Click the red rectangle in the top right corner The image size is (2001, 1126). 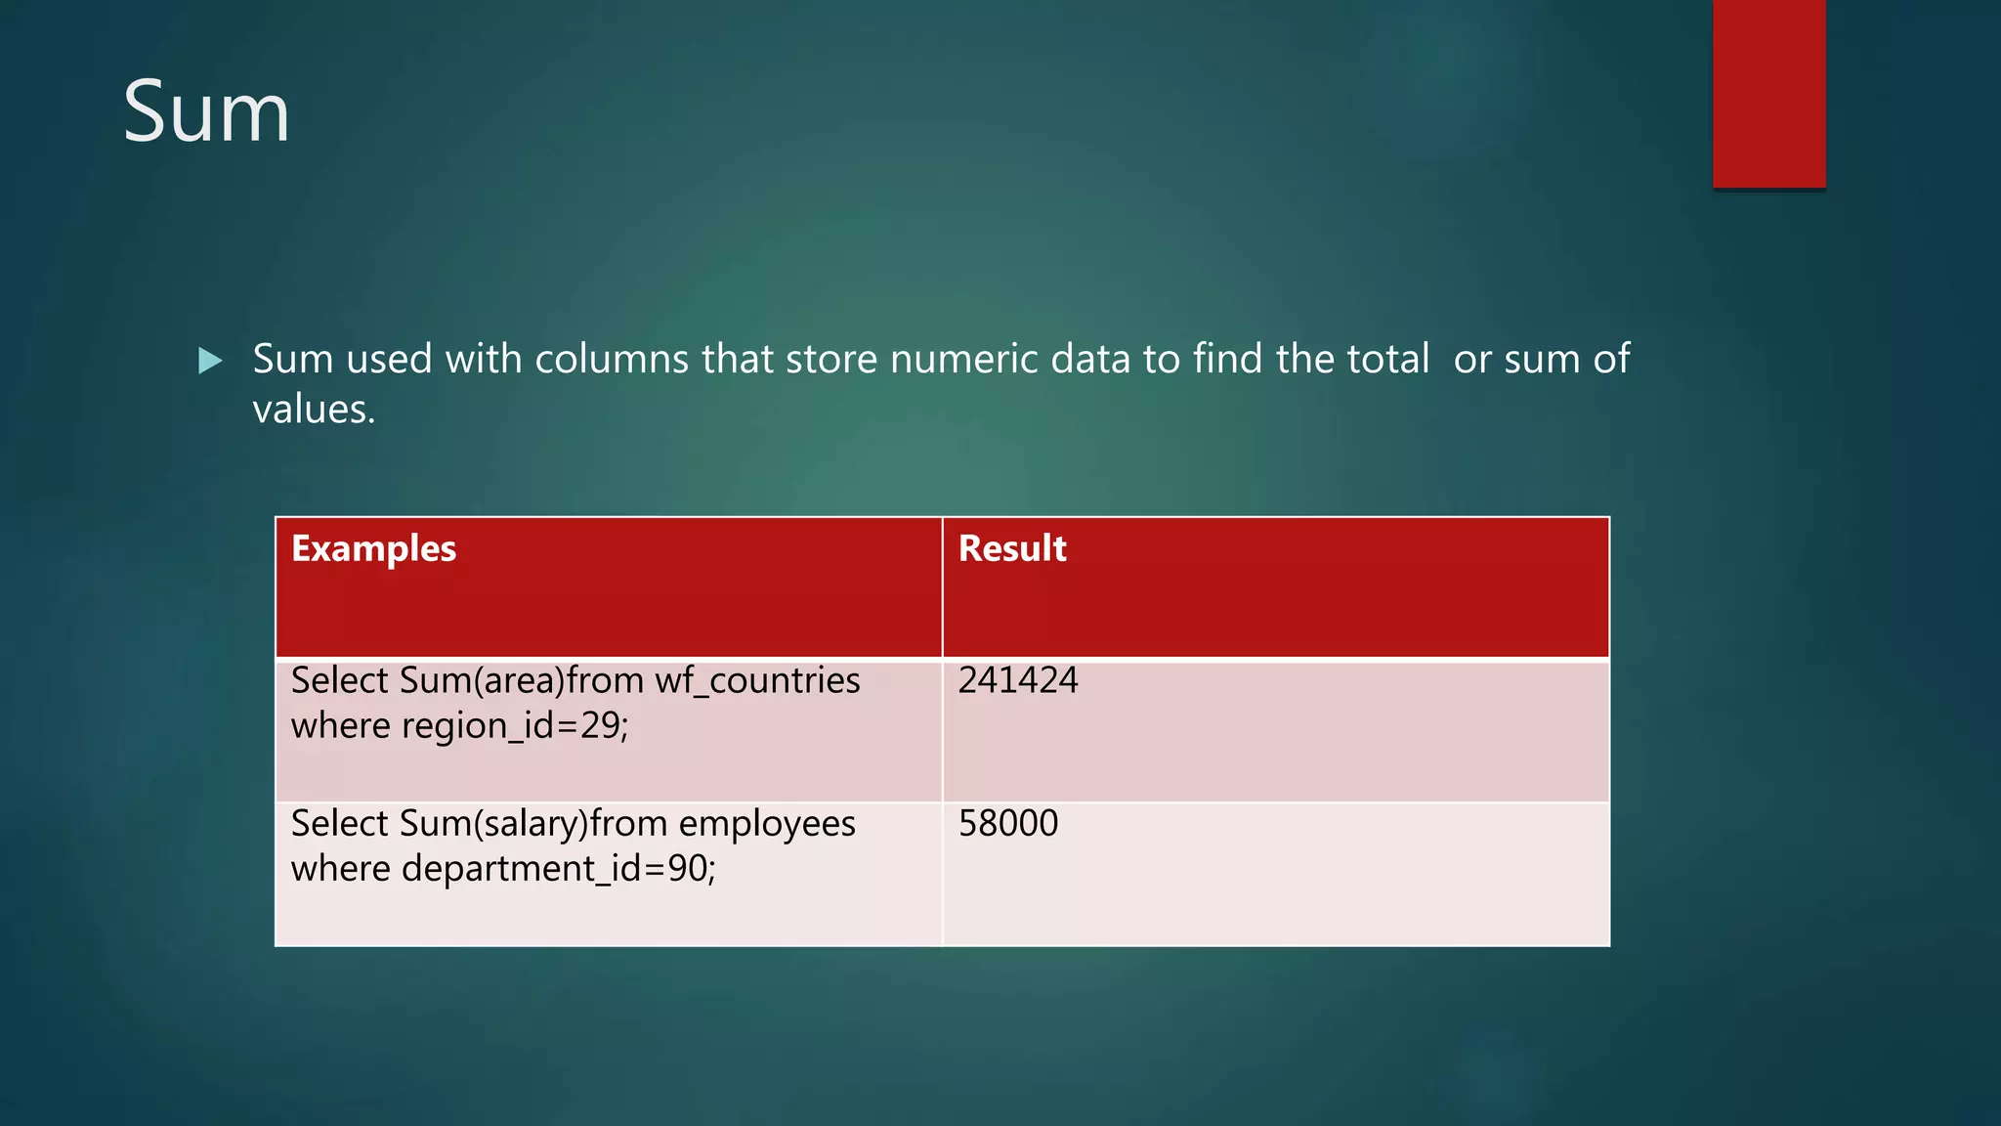coord(1768,93)
